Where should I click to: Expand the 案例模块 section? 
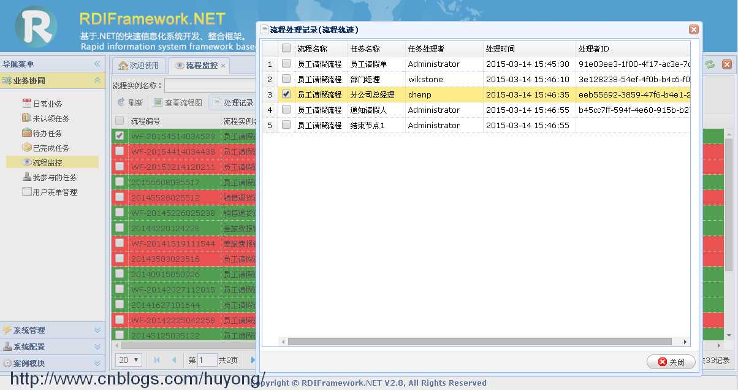[97, 363]
